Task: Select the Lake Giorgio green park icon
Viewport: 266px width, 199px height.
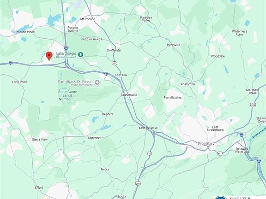Action: pyautogui.click(x=81, y=54)
